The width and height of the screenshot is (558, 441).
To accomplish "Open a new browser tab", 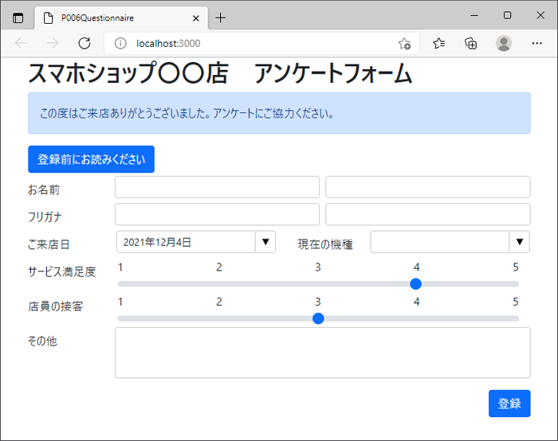I will point(221,18).
